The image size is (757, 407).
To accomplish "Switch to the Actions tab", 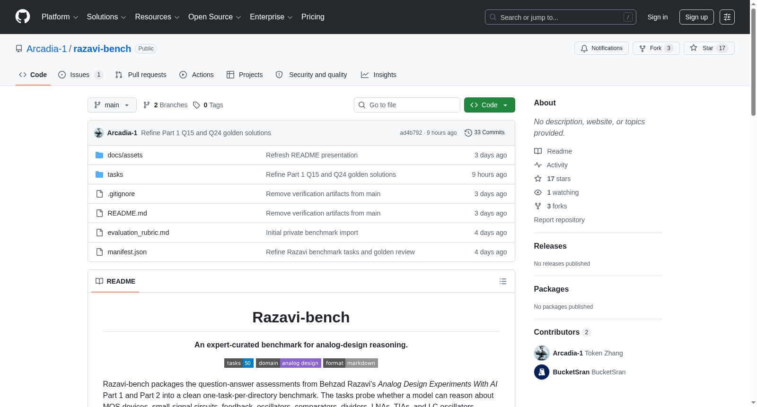I will [196, 75].
